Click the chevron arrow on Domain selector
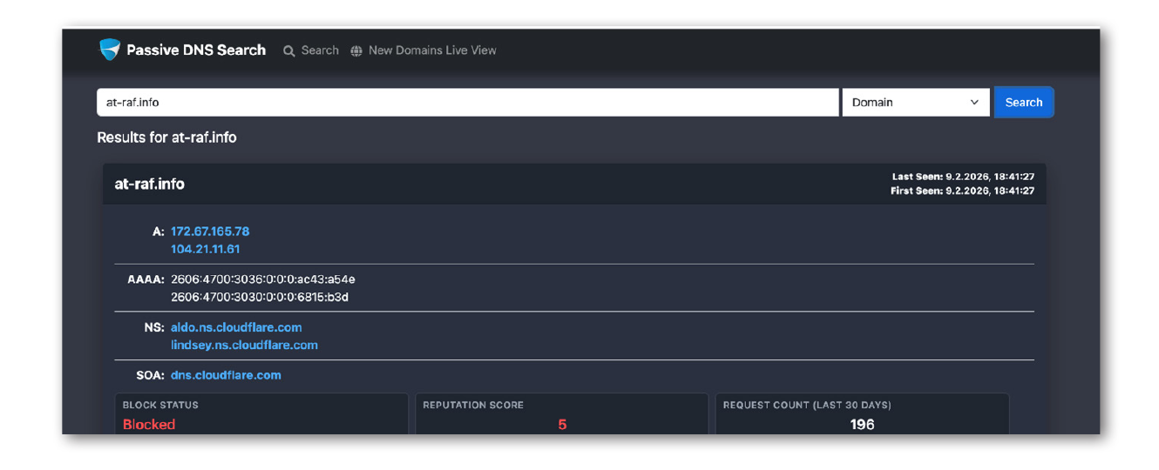The height and width of the screenshot is (470, 1159). click(x=974, y=103)
